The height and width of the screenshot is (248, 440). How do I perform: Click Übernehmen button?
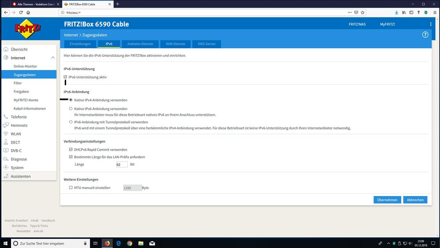(x=387, y=200)
